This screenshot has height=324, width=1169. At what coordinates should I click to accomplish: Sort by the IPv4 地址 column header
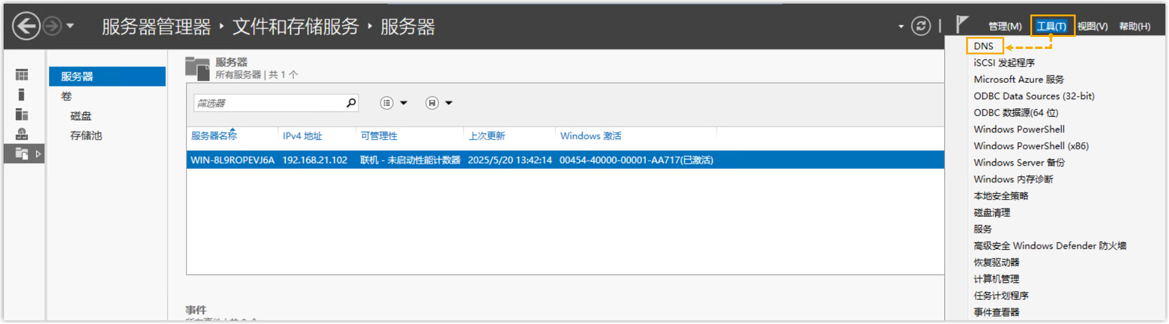pos(302,136)
